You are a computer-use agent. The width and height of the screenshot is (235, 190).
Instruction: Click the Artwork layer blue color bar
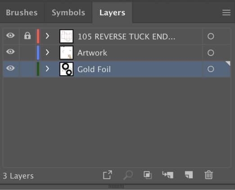(x=38, y=53)
